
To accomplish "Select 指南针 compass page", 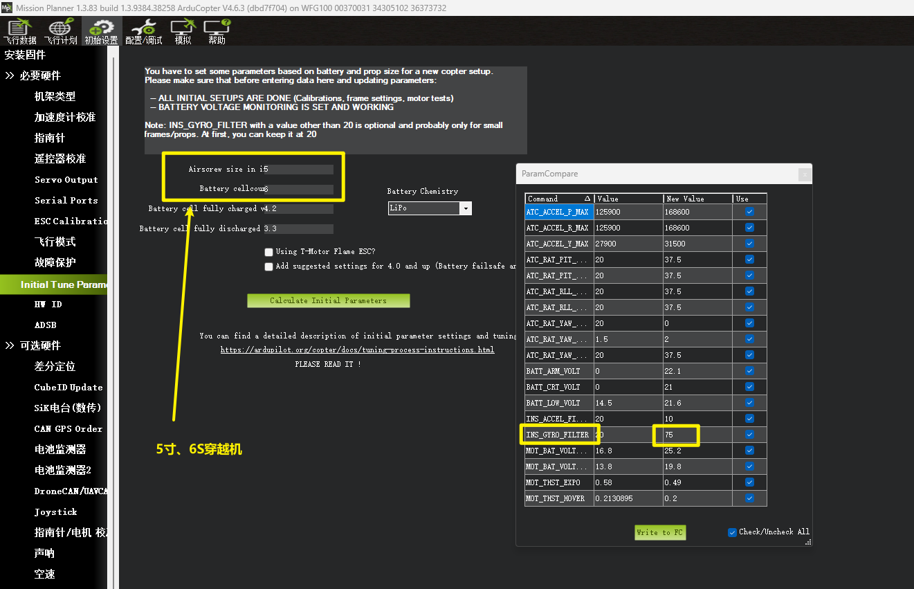I will point(50,138).
